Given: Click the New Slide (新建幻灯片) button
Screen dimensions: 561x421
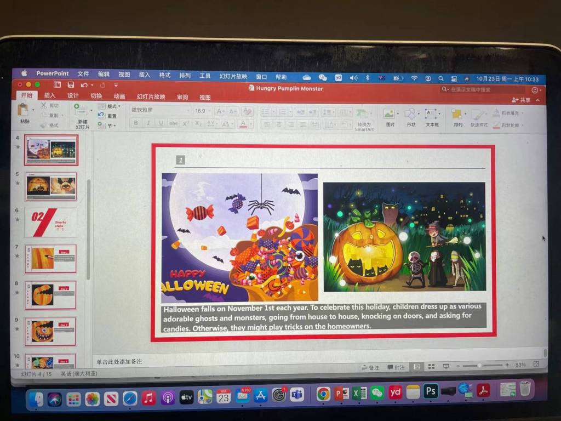Looking at the screenshot, I should 82,116.
